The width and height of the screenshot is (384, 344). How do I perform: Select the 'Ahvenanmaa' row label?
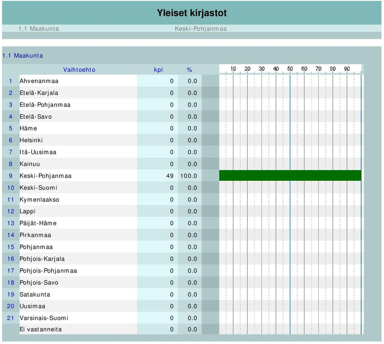[39, 81]
